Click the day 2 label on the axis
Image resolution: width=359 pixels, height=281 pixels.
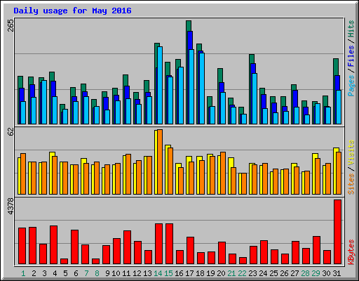point(34,273)
